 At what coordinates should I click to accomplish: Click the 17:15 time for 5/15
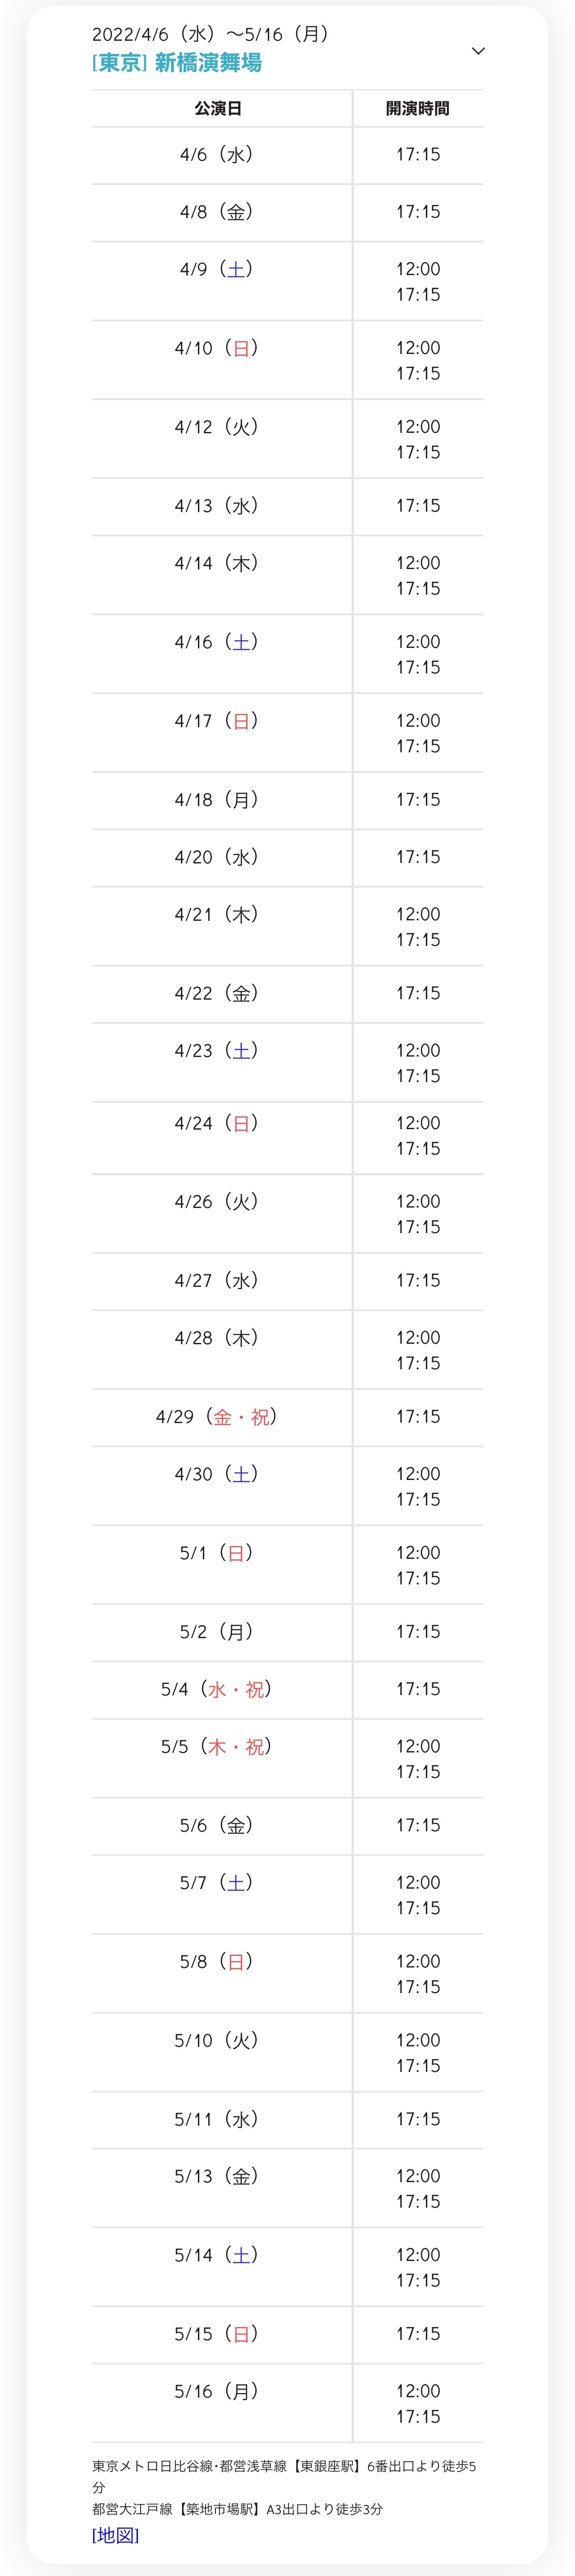(x=418, y=2334)
